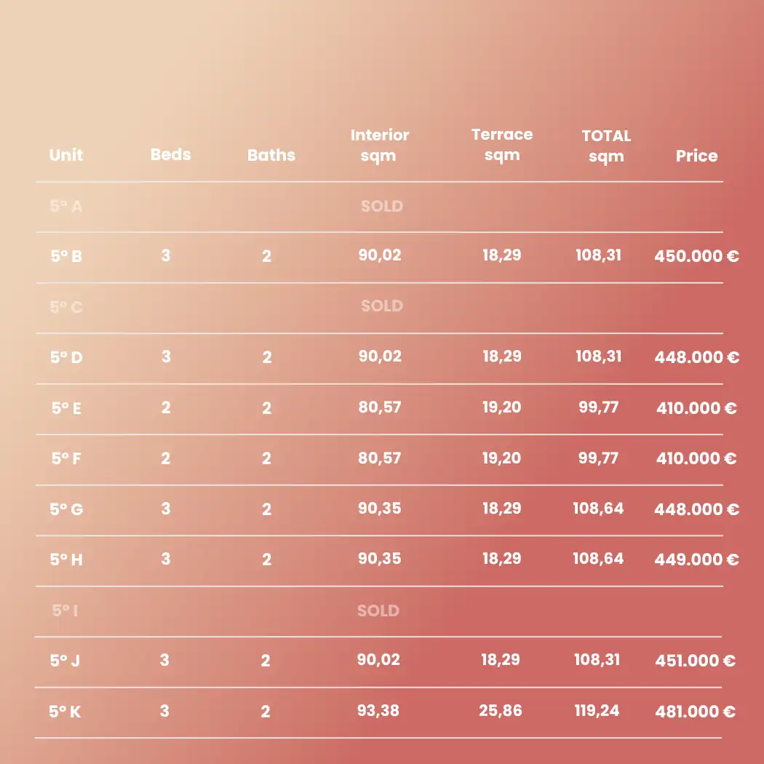Click the Interior sqm column header

pos(380,145)
